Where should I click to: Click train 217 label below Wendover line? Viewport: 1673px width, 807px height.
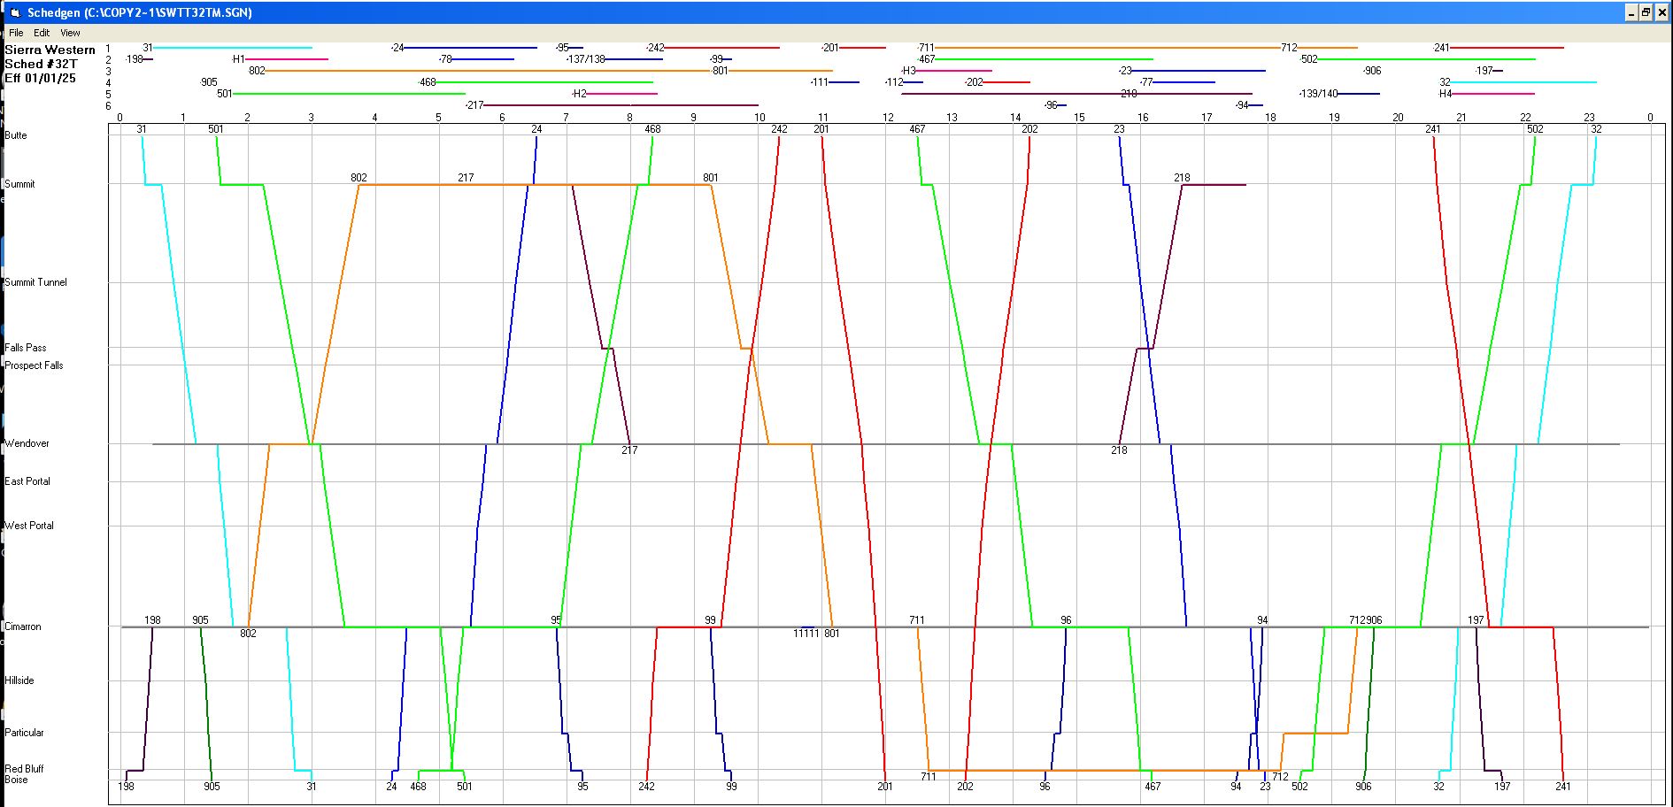click(629, 450)
